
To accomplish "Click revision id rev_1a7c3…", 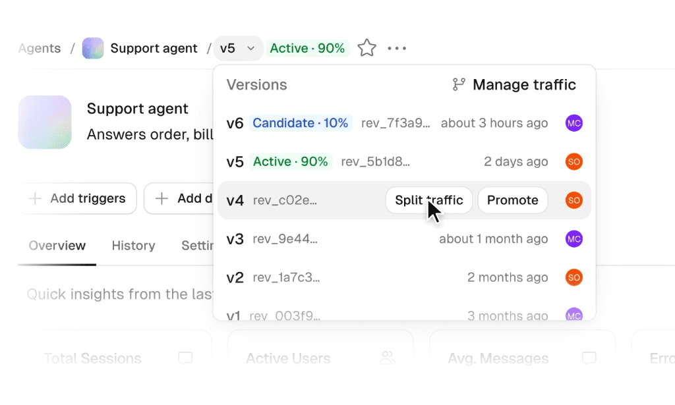I will (x=286, y=278).
